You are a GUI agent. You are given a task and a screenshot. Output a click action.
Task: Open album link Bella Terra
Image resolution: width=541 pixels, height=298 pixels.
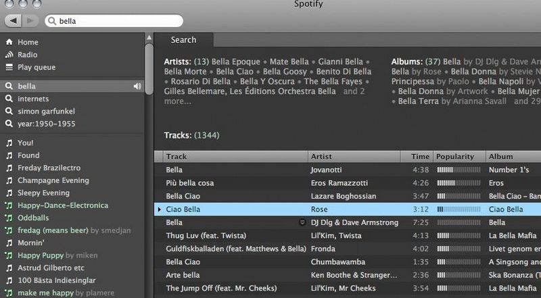pyautogui.click(x=419, y=101)
